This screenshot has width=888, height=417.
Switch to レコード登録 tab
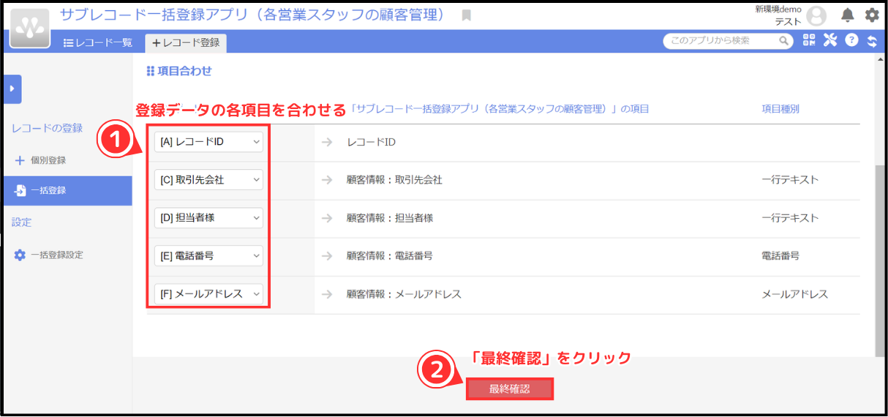[x=186, y=42]
